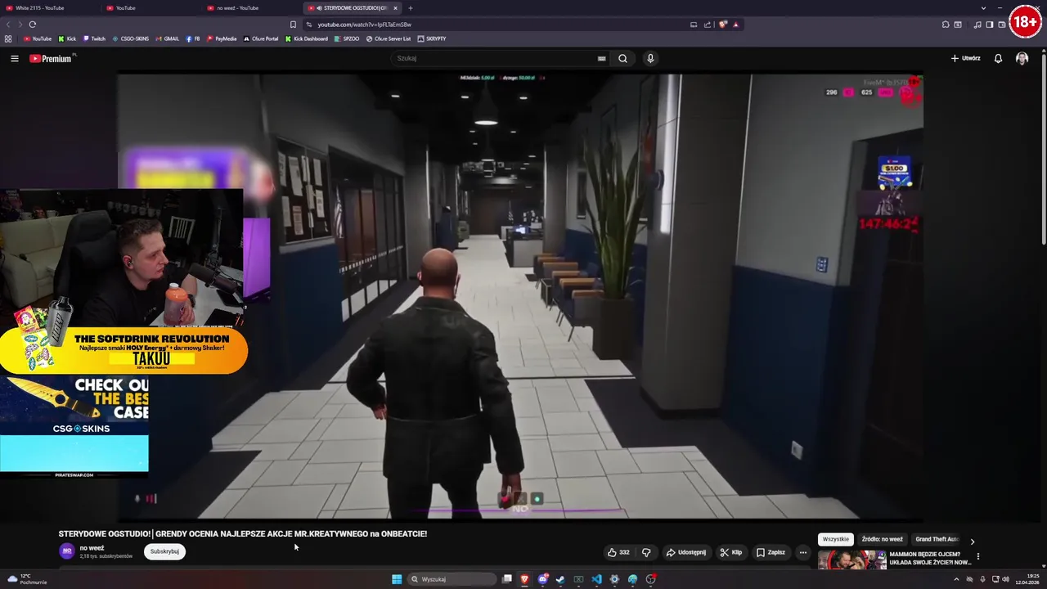Click the Windows taskbar Wyszukaj search box
The height and width of the screenshot is (589, 1047).
point(452,579)
